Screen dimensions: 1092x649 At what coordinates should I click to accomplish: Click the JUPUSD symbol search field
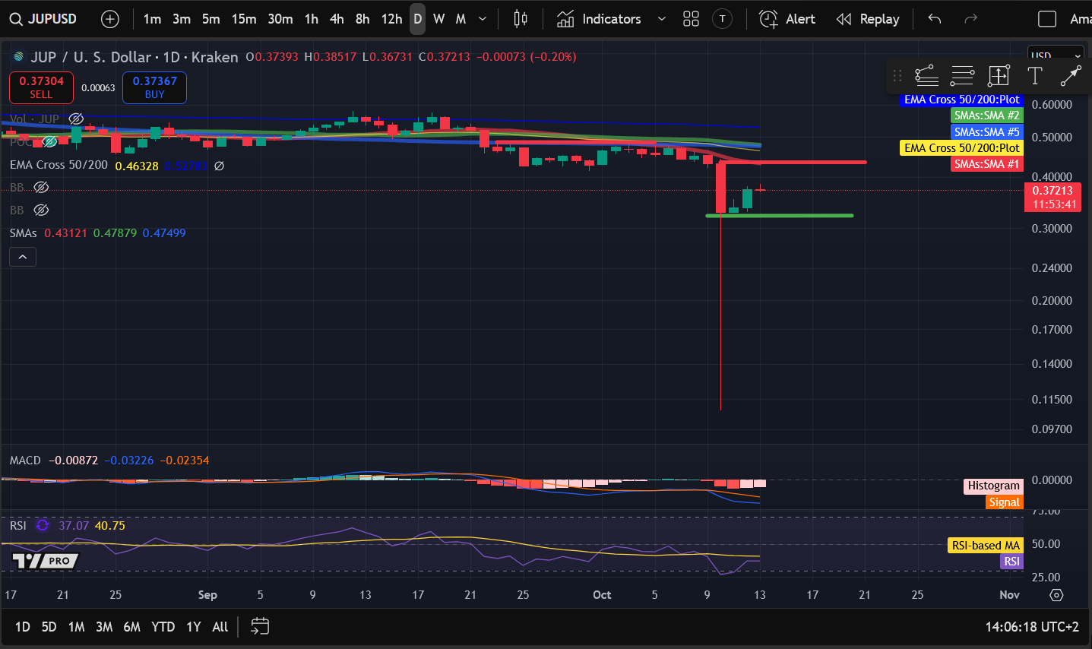(x=46, y=19)
